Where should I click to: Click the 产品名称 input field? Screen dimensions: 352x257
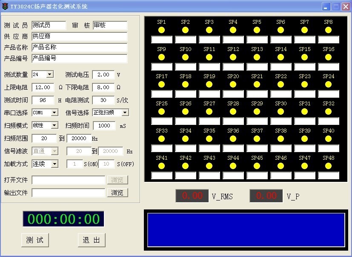click(x=80, y=47)
